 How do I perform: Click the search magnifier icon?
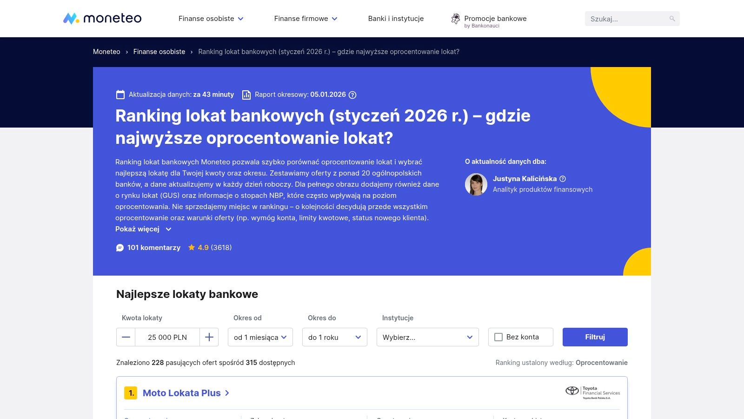pyautogui.click(x=672, y=19)
